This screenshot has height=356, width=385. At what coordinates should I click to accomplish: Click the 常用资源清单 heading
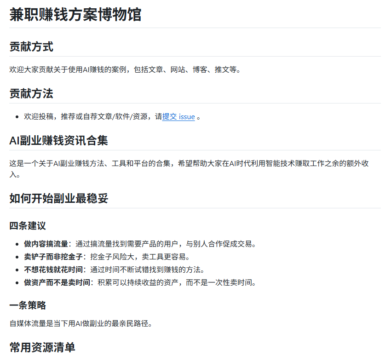(42, 348)
